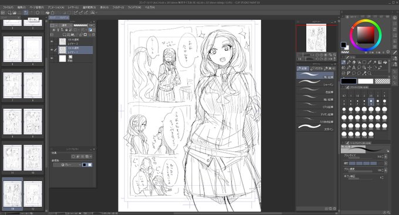Select the Eraser tool in the tool palette
Viewport: 399px width, 215px height.
(x=354, y=62)
